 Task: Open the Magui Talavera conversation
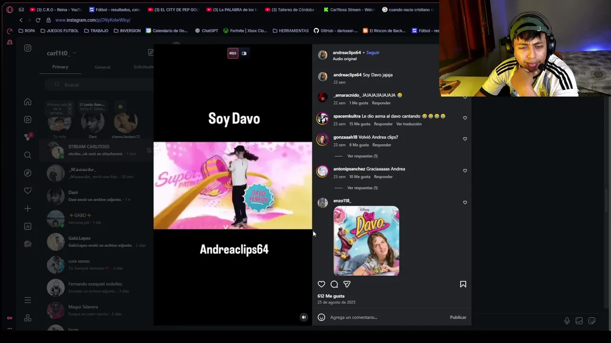96,310
